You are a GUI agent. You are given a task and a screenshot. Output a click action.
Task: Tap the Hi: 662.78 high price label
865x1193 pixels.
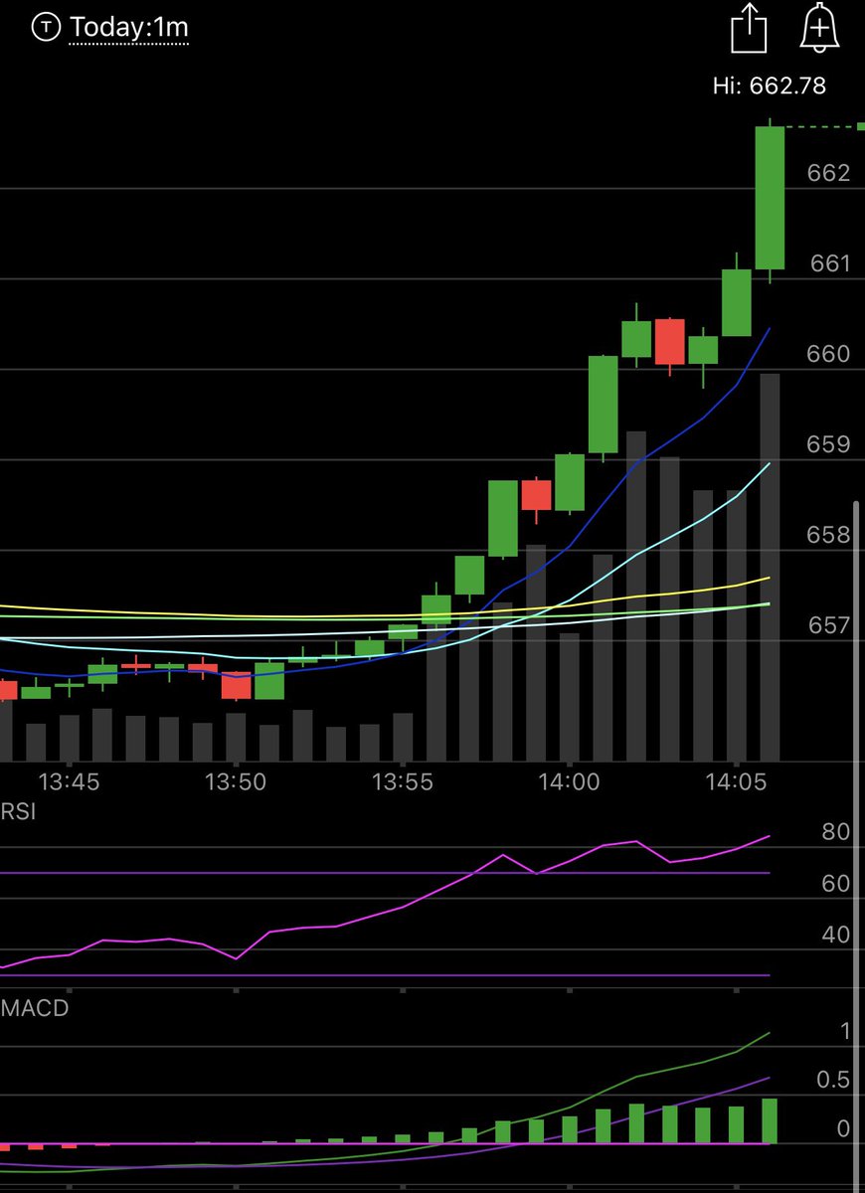coord(770,85)
